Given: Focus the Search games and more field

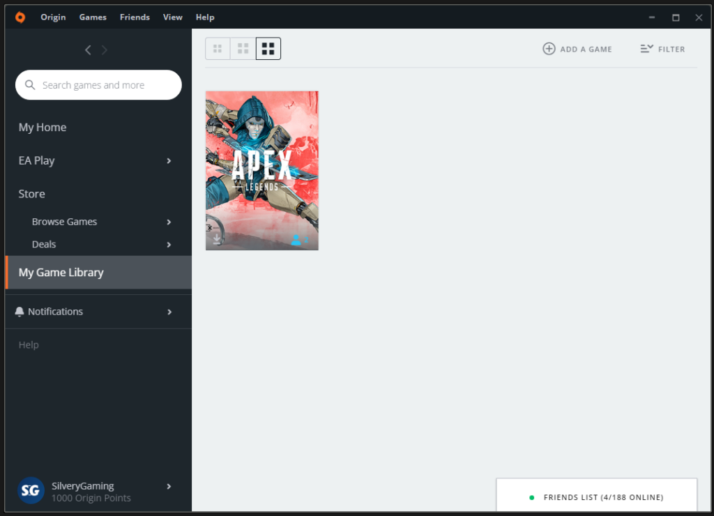Looking at the screenshot, I should (x=98, y=84).
